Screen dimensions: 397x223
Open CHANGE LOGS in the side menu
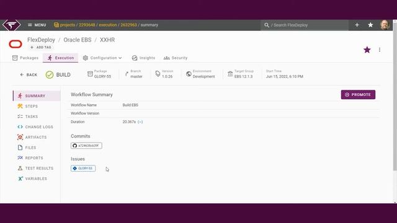pyautogui.click(x=37, y=127)
